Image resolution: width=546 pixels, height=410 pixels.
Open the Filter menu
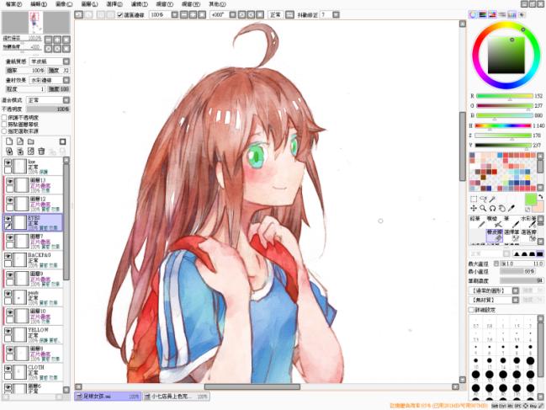tap(140, 4)
